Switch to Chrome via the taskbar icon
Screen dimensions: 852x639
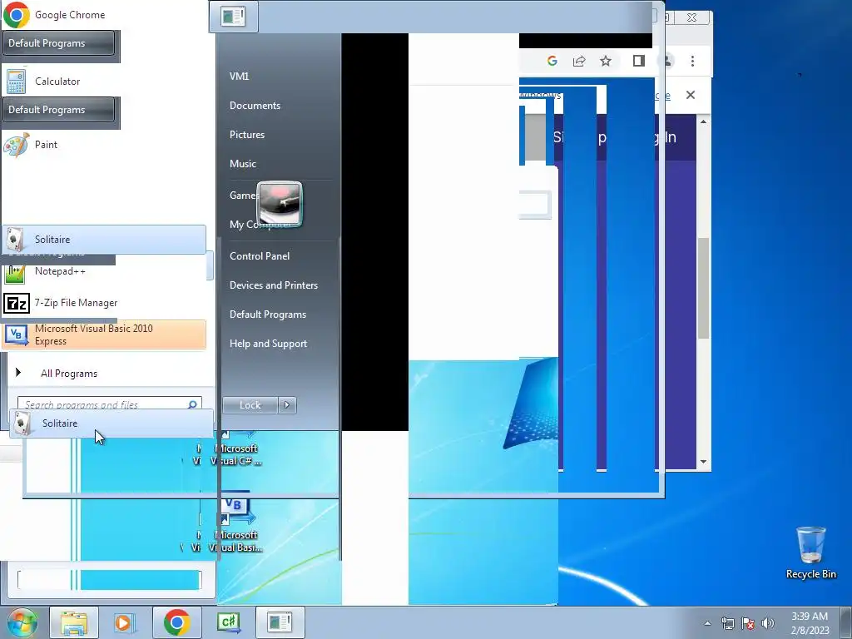pyautogui.click(x=176, y=622)
